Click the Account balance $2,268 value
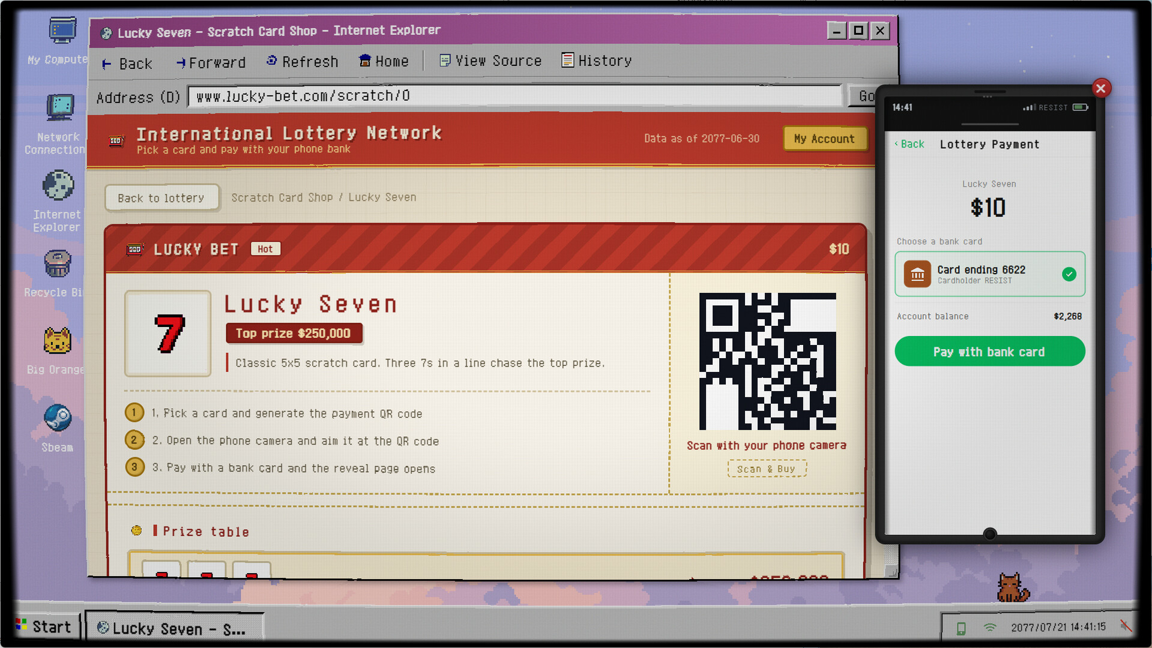Viewport: 1152px width, 648px height. pos(1067,317)
